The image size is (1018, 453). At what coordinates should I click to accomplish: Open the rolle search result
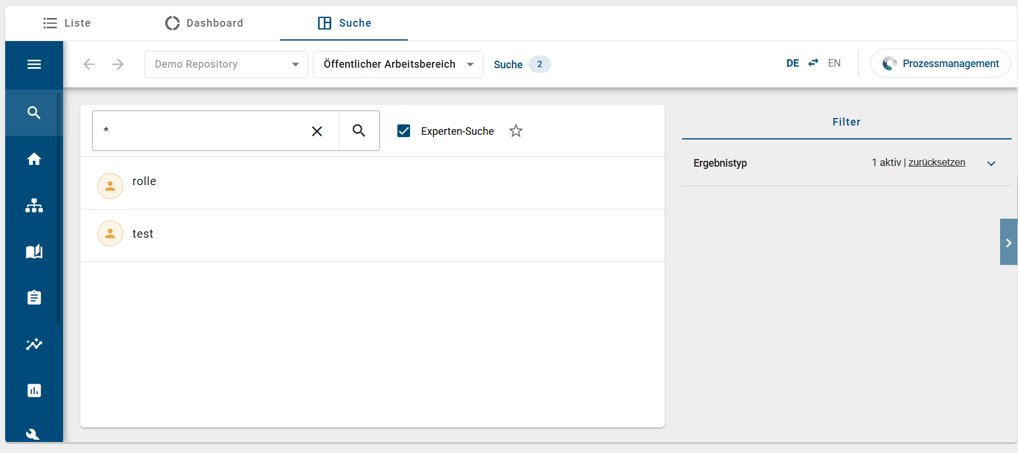[x=144, y=182]
